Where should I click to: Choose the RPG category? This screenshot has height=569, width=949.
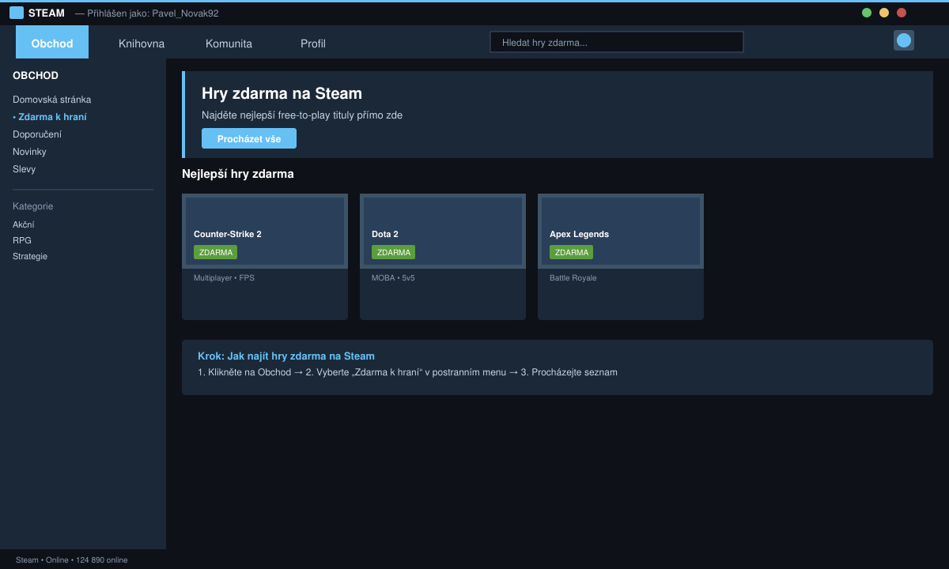[x=22, y=240]
